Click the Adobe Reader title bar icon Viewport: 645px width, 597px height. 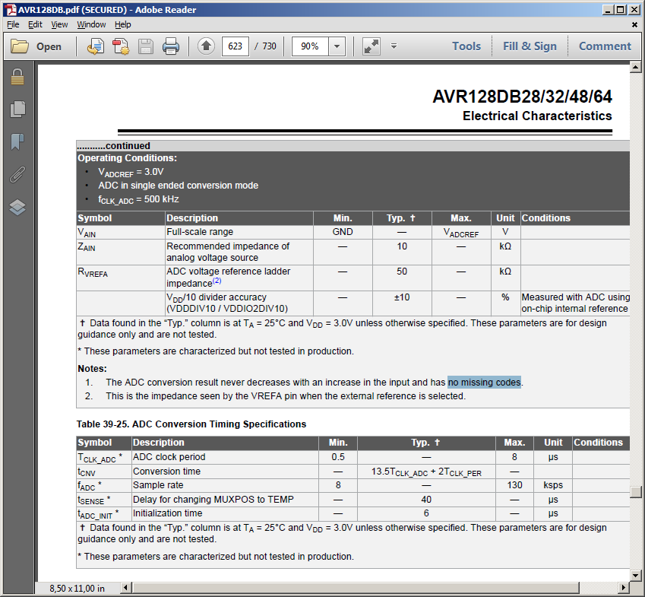click(11, 9)
